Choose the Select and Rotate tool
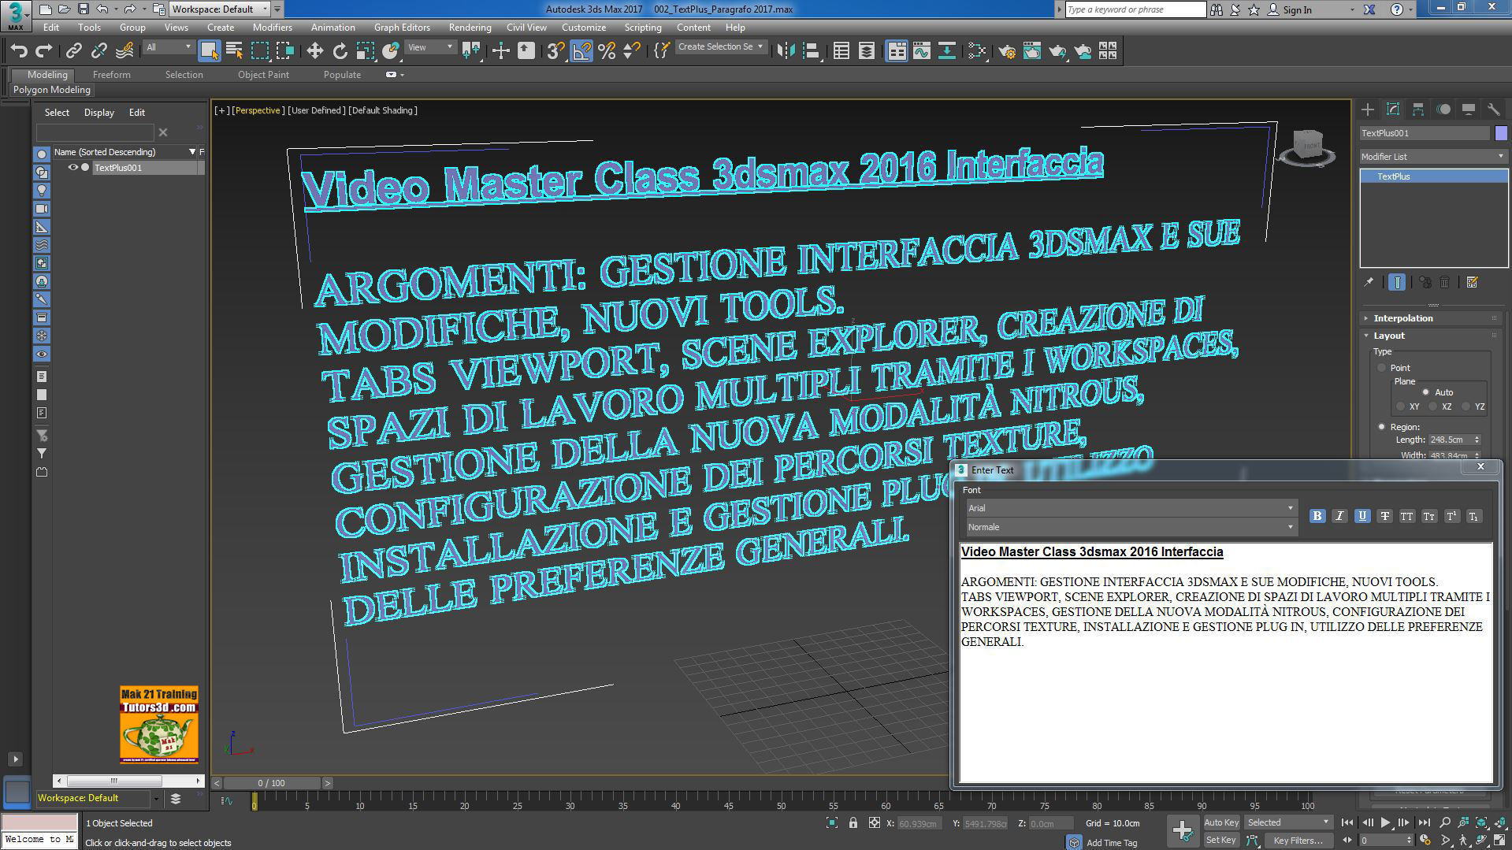Viewport: 1512px width, 850px height. click(x=340, y=51)
